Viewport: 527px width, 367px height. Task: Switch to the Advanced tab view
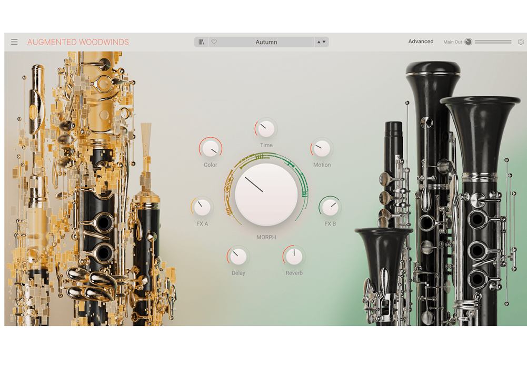click(x=421, y=41)
